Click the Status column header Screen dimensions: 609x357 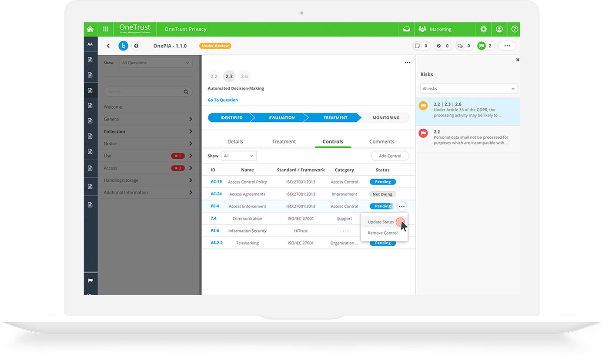(383, 170)
